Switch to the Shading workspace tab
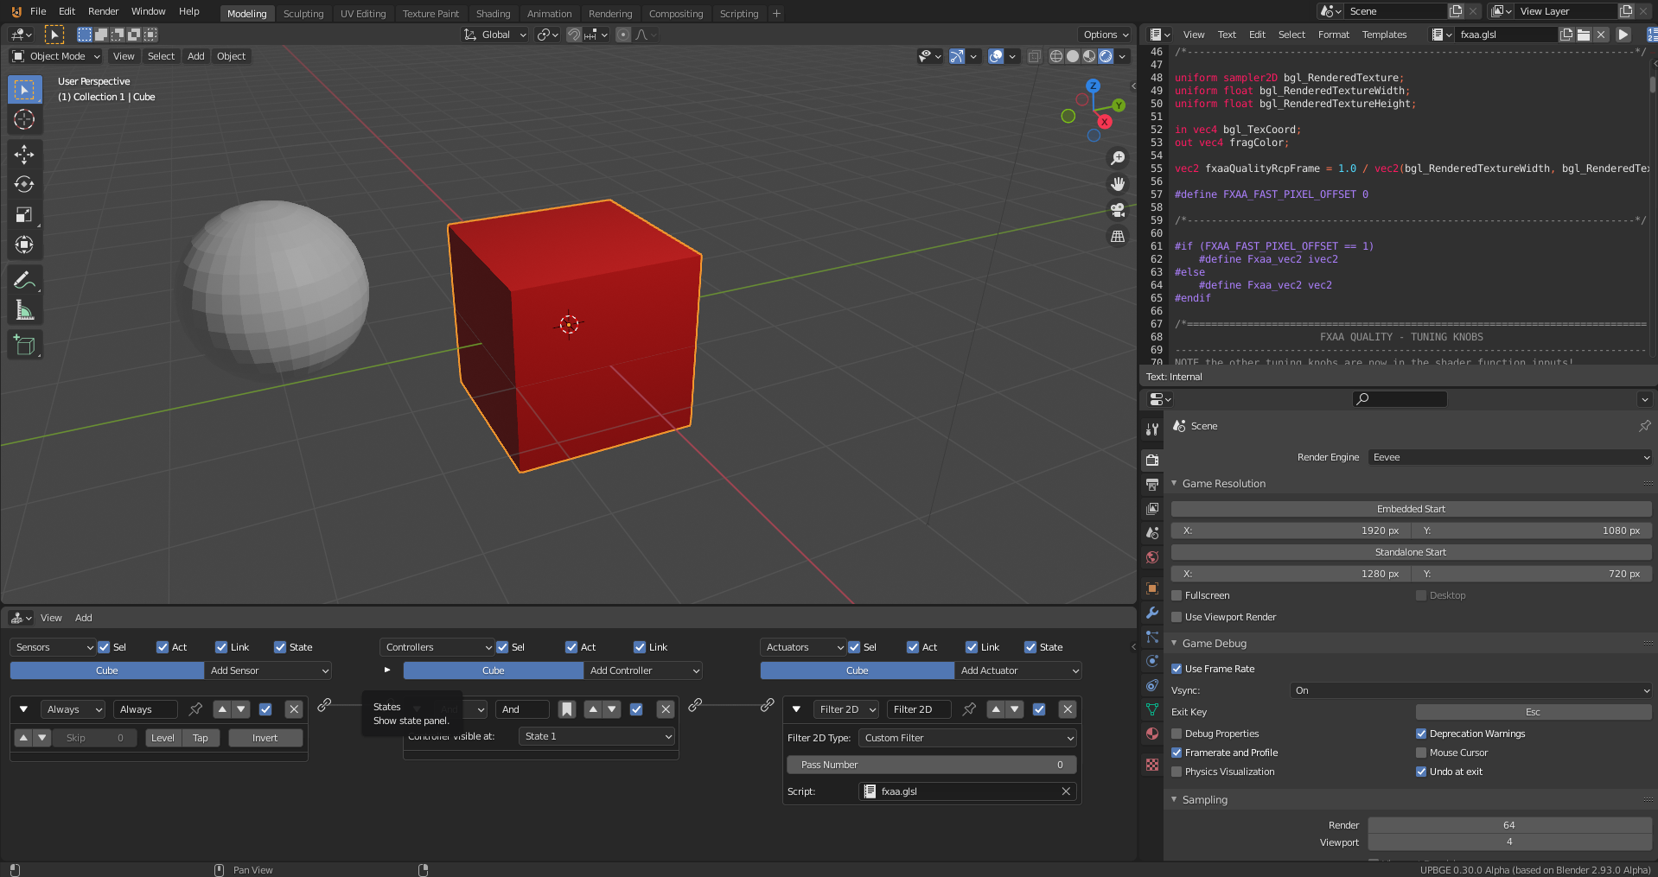This screenshot has width=1658, height=877. pyautogui.click(x=493, y=14)
